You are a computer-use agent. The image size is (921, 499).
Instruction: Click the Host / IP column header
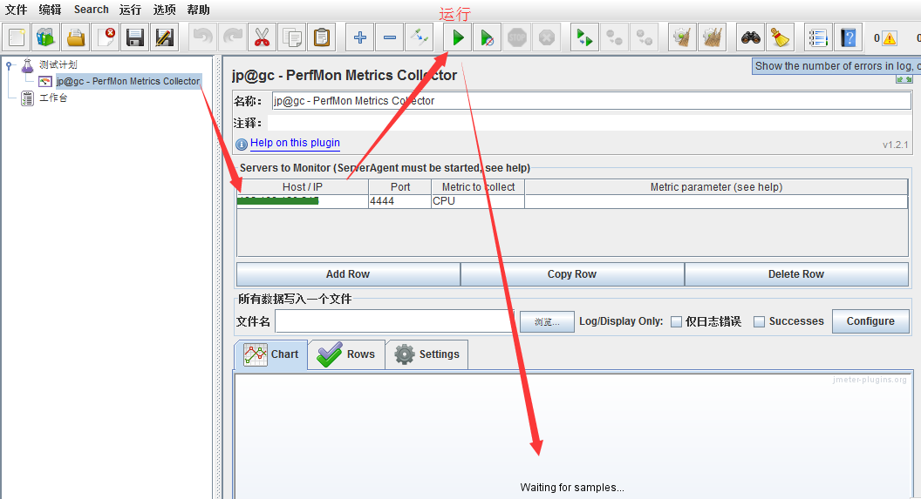303,187
